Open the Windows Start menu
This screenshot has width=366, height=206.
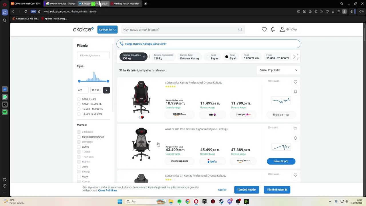[120, 201]
